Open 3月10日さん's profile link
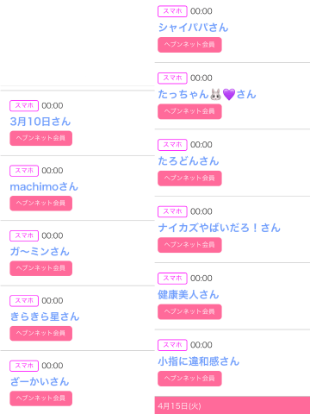This screenshot has width=310, height=414. click(40, 122)
